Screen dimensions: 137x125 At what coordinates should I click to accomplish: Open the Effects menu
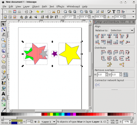(x=60, y=6)
